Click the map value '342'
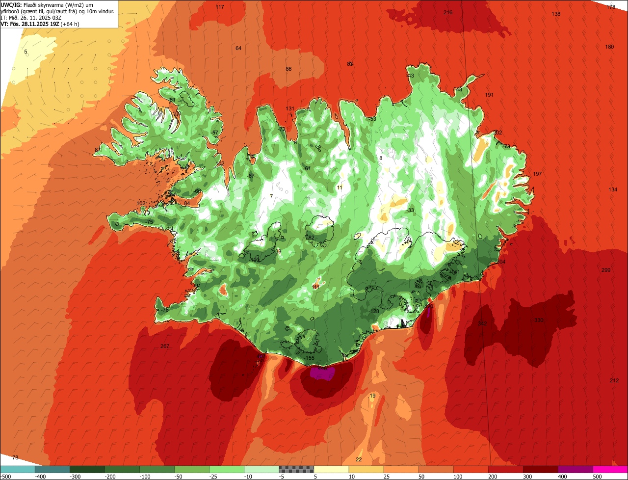The width and height of the screenshot is (628, 480). [x=482, y=323]
